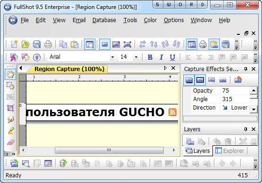Open the Color menu
262x183 pixels.
(150, 20)
